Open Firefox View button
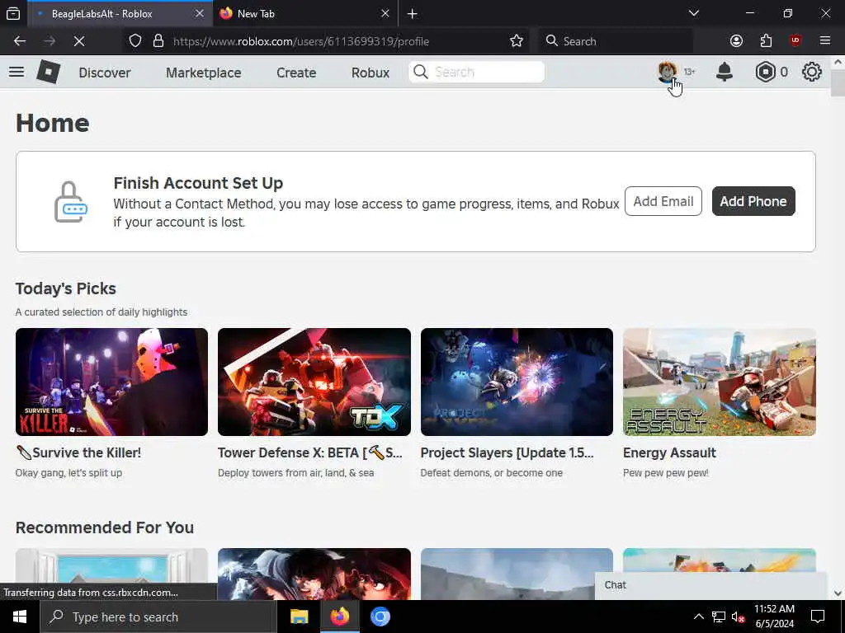This screenshot has height=633, width=845. (13, 13)
